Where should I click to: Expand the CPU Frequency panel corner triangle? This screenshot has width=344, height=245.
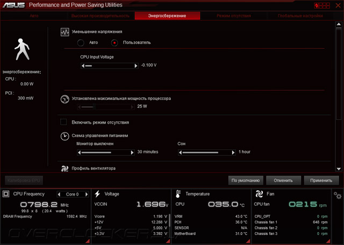pos(88,241)
